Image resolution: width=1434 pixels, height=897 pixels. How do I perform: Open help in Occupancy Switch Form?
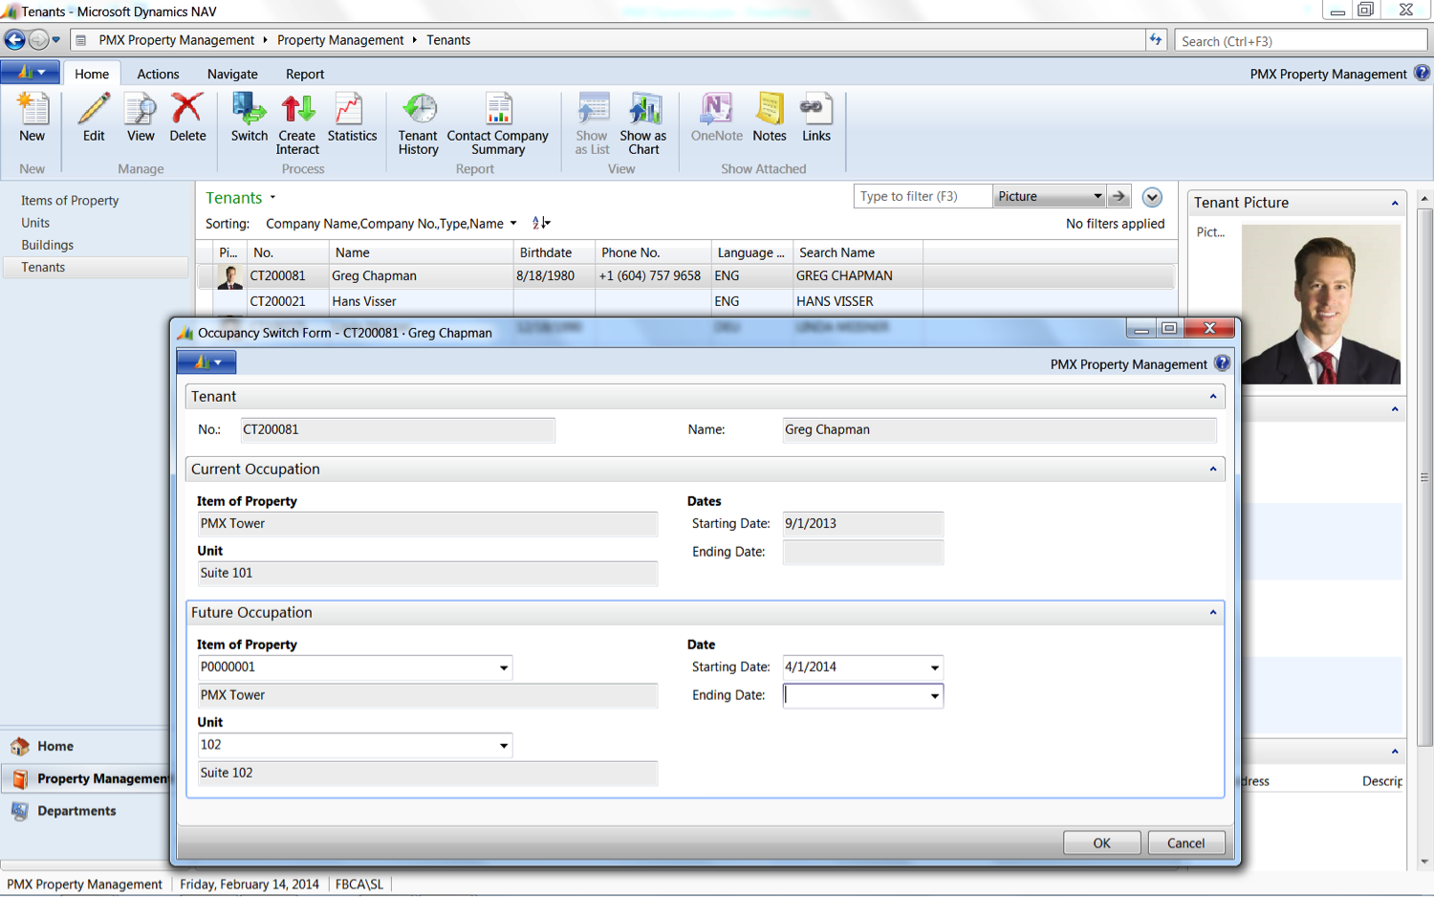click(1222, 363)
